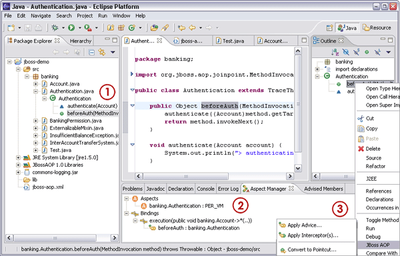
Task: Click the red Delete icon in context menu
Action: (x=361, y=149)
